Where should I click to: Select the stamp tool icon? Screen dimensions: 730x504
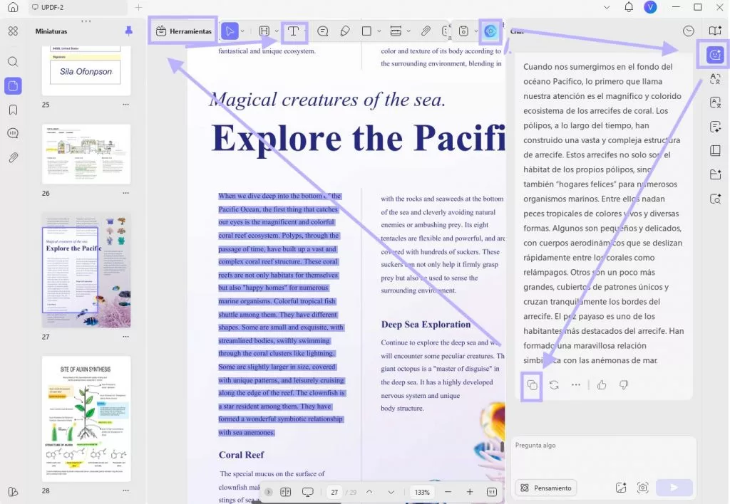463,31
